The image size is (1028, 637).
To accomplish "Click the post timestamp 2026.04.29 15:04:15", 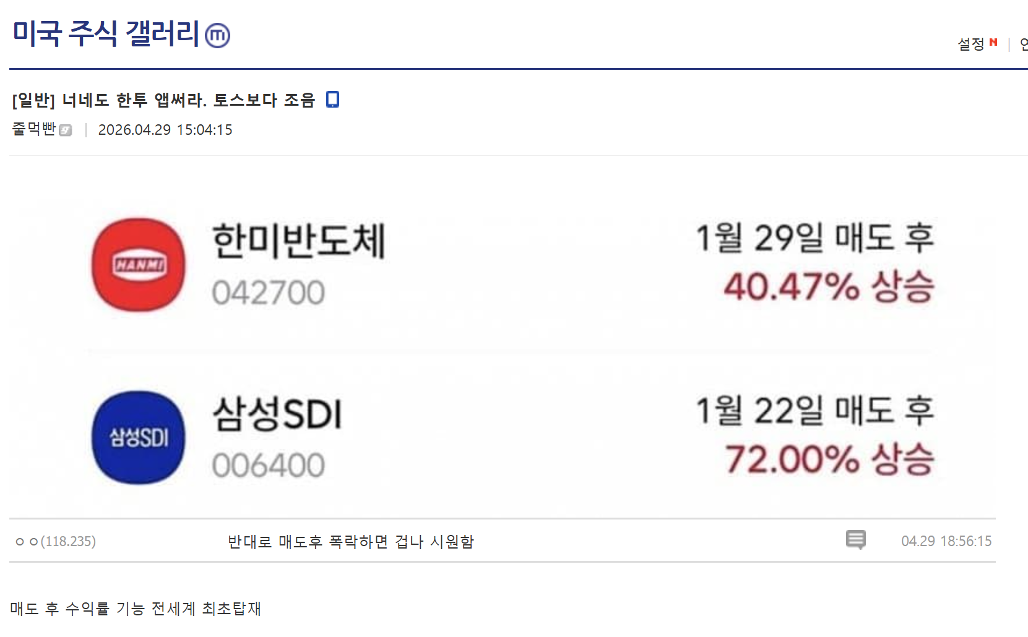I will pyautogui.click(x=165, y=130).
